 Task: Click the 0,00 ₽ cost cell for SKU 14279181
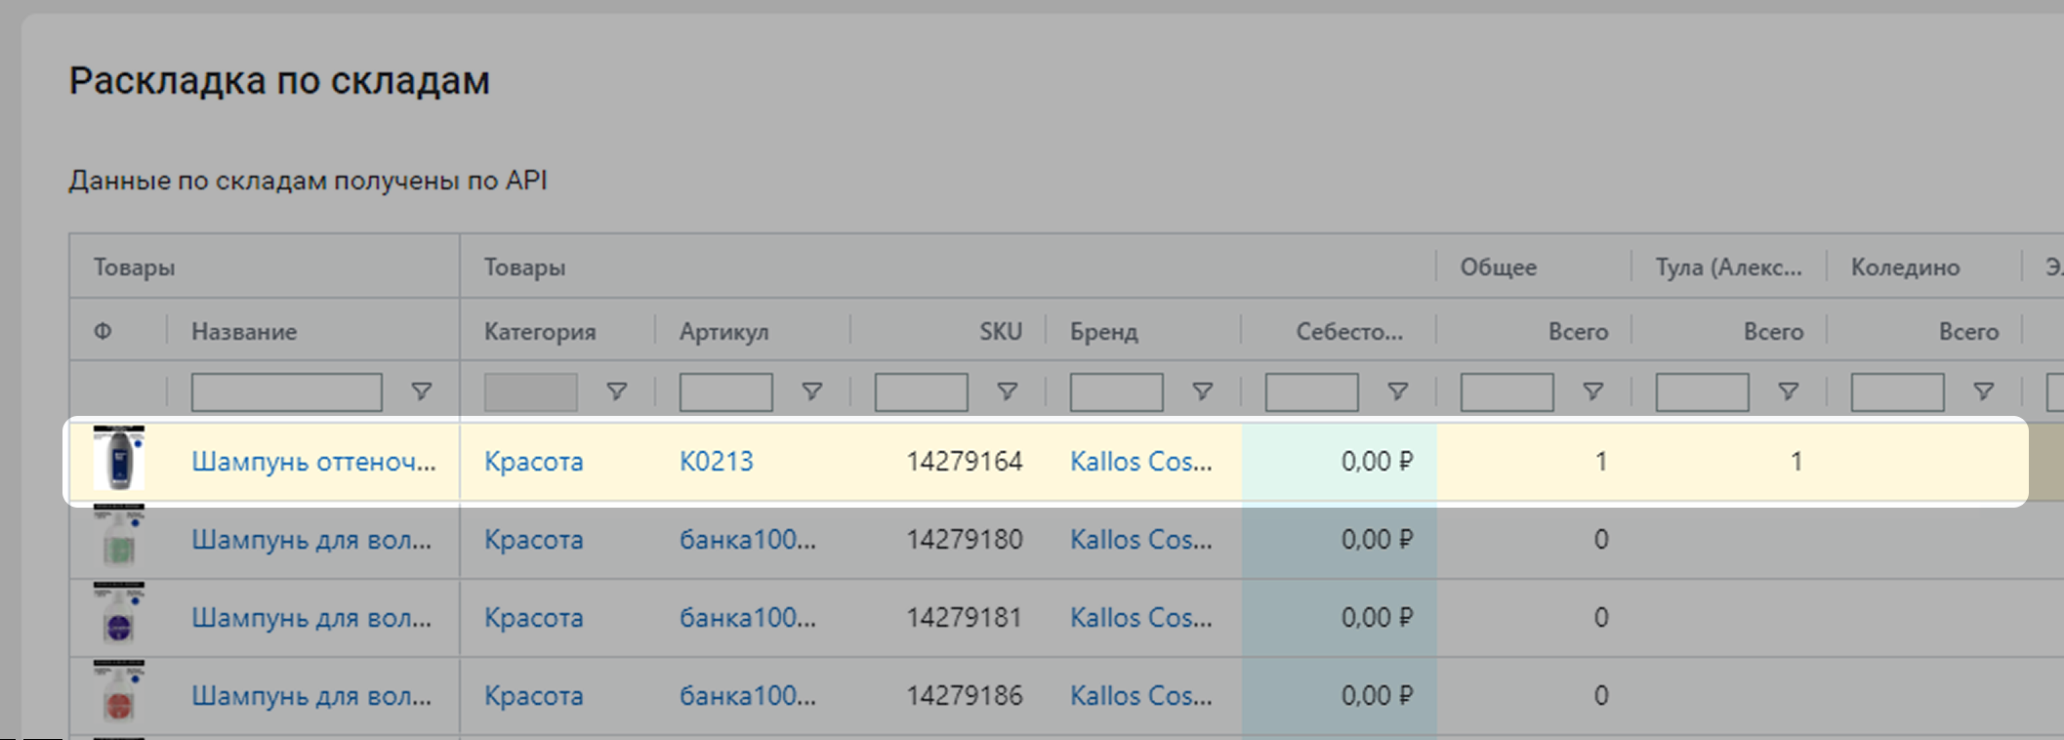coord(1376,618)
